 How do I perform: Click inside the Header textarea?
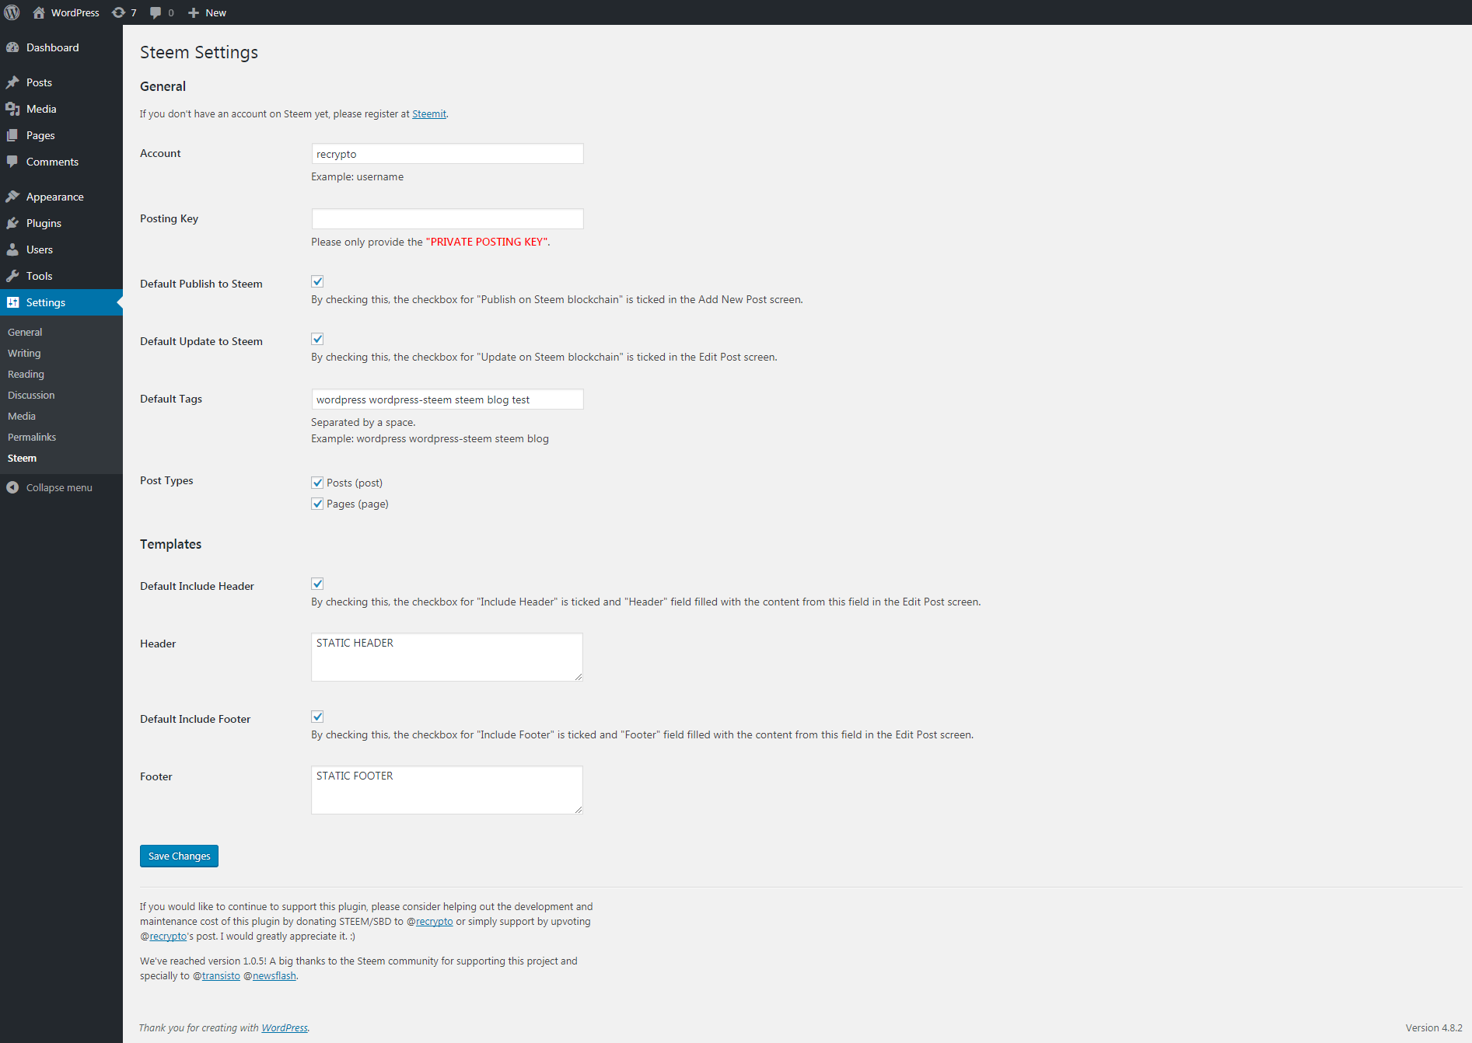pos(447,657)
